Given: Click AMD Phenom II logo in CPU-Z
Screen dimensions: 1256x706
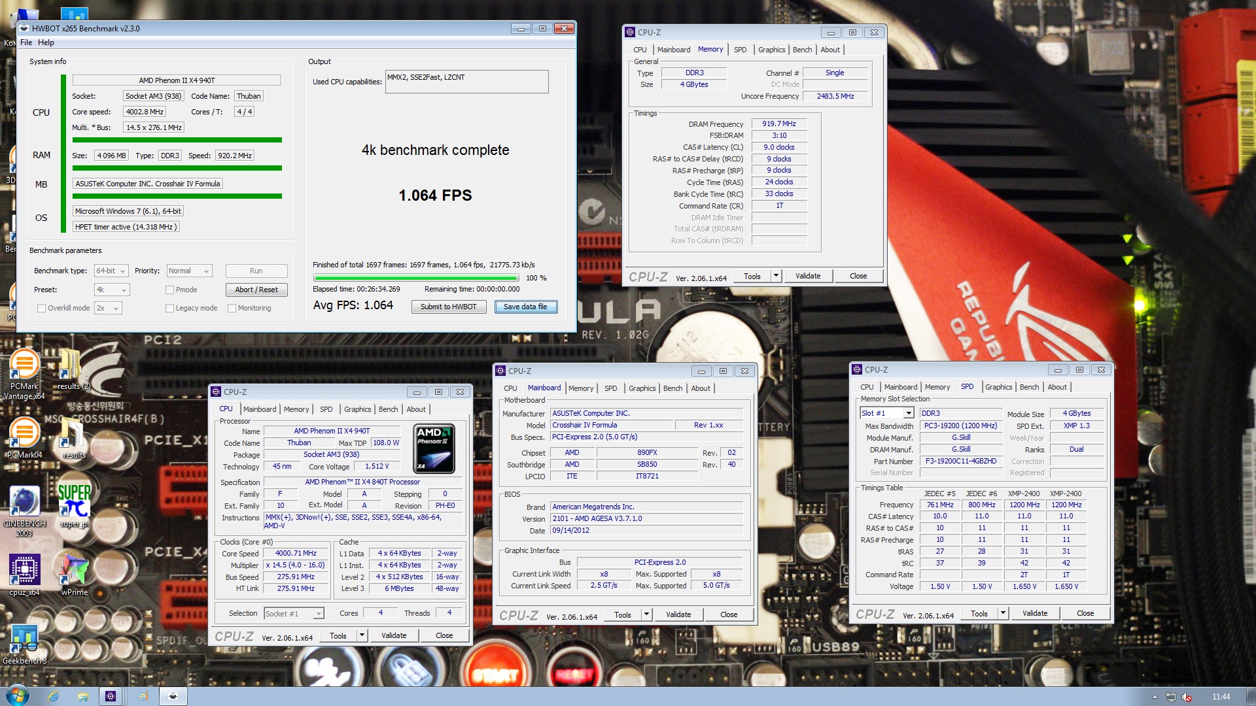Looking at the screenshot, I should [x=434, y=448].
